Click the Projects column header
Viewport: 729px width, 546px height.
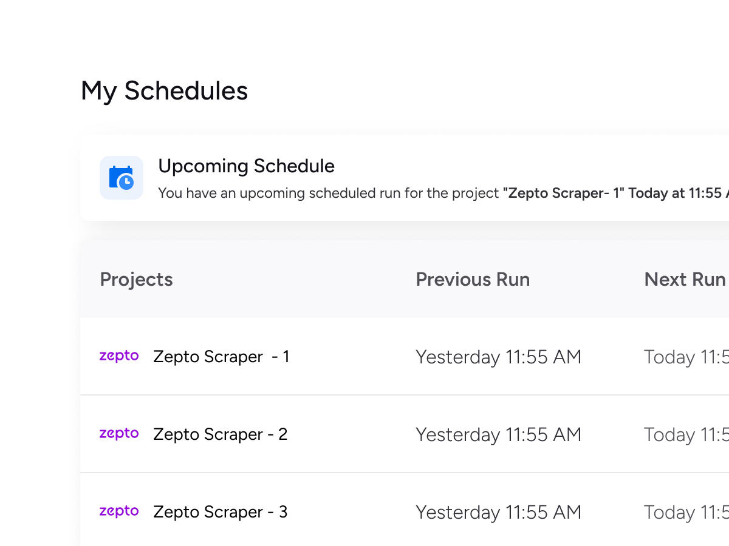tap(136, 280)
